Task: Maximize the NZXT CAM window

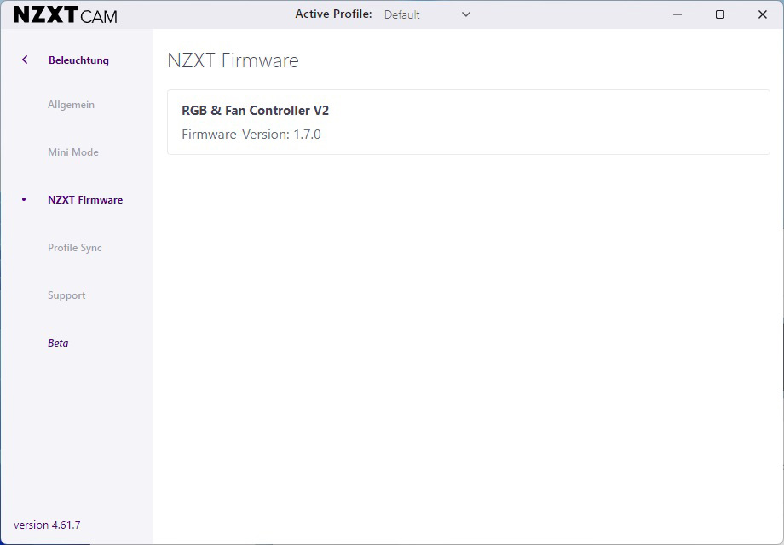Action: coord(719,14)
